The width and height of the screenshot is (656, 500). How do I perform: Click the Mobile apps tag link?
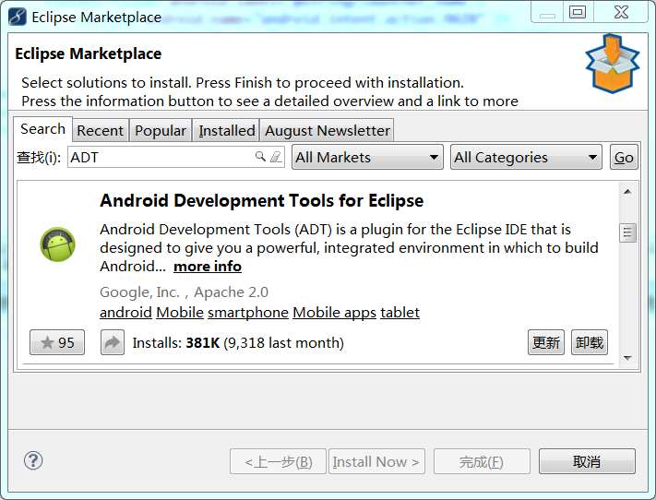[x=334, y=313]
